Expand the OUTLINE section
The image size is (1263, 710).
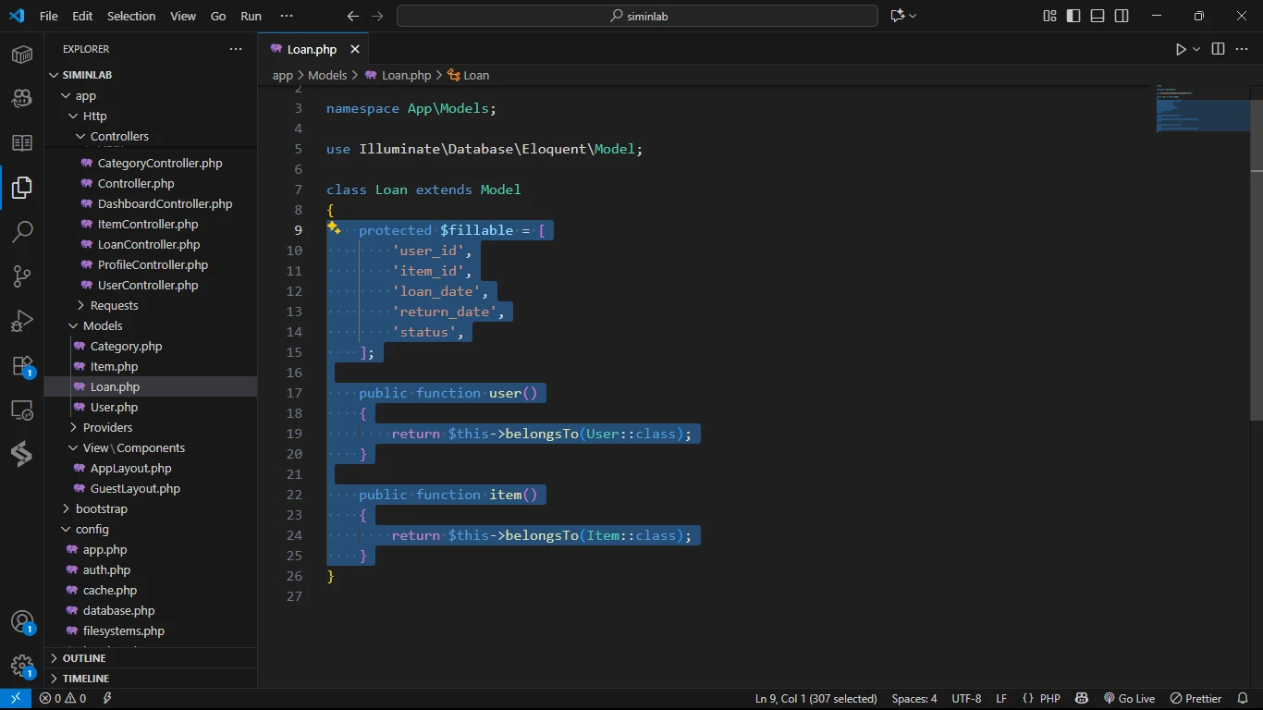[x=83, y=658]
